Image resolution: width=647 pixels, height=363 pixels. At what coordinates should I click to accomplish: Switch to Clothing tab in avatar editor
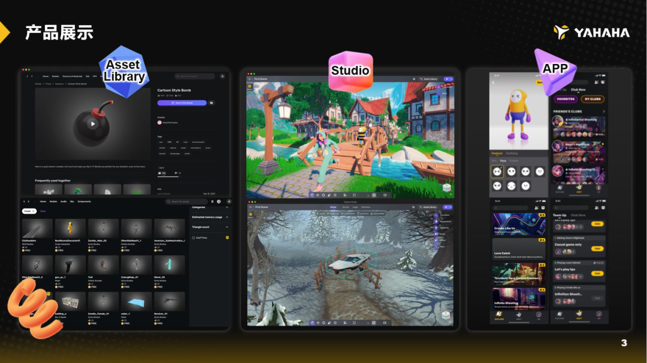pyautogui.click(x=512, y=153)
